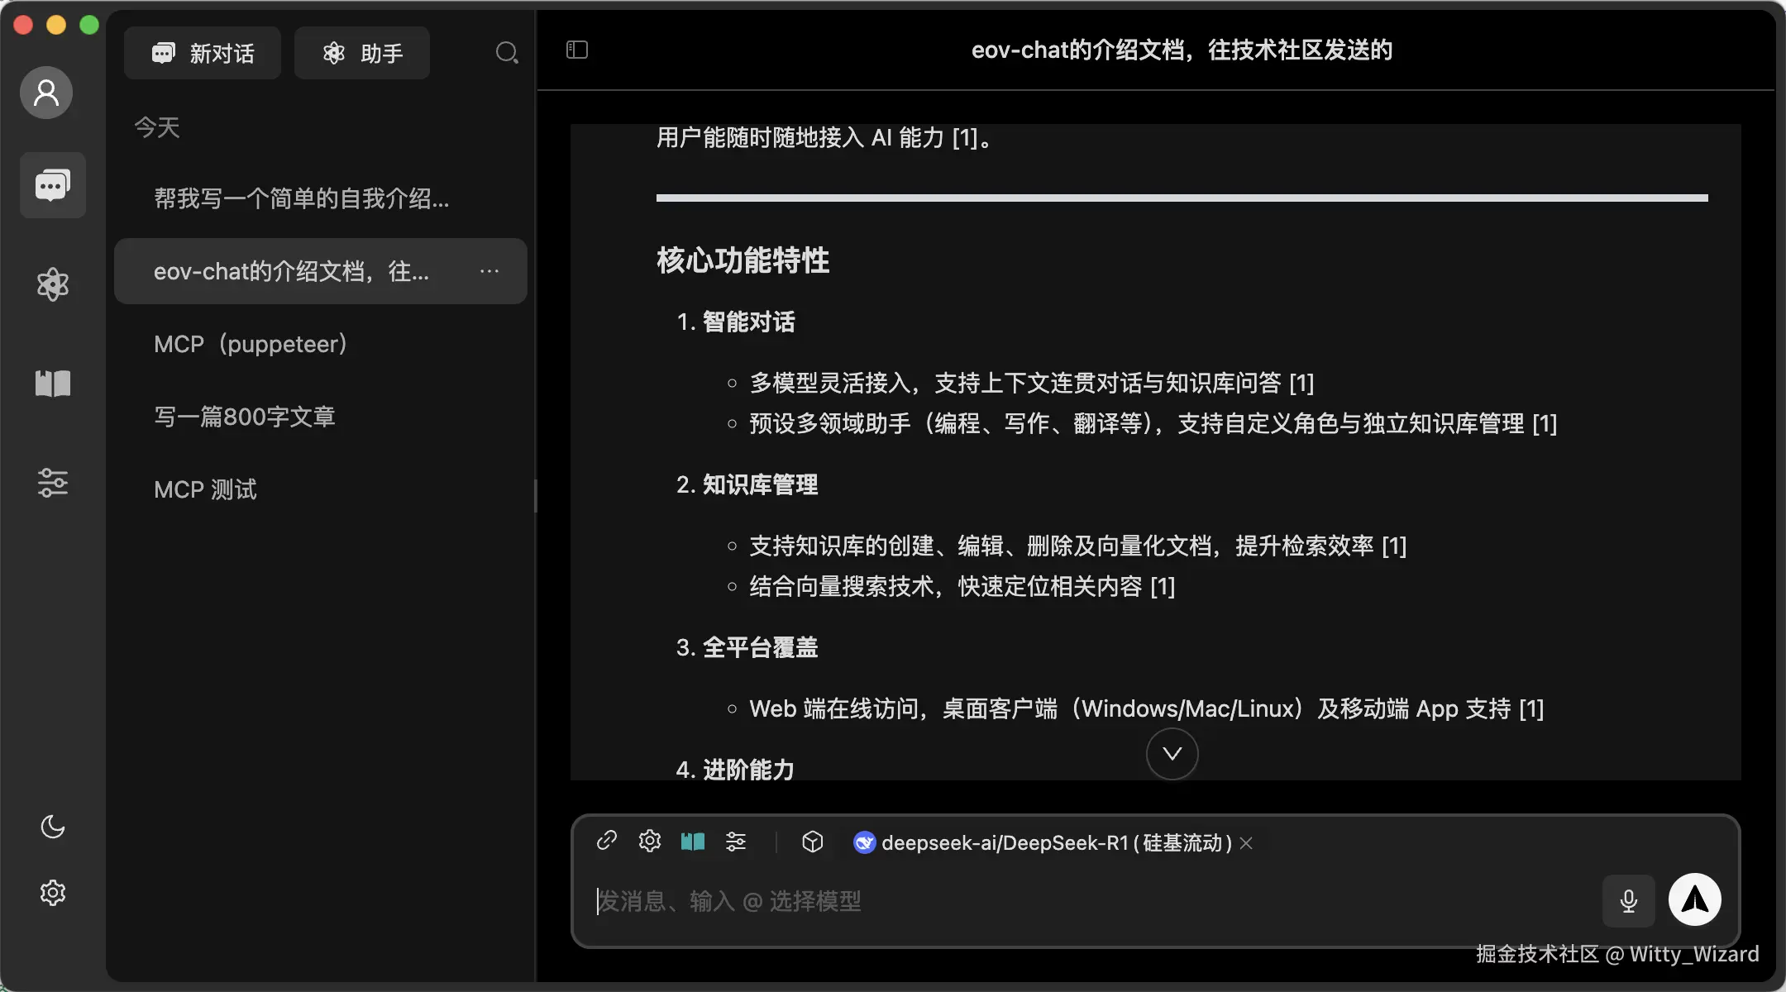
Task: Toggle dark mode with the moon icon
Action: pos(52,827)
